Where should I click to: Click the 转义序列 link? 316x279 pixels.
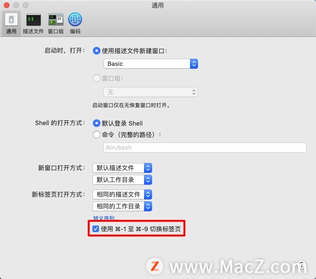(x=106, y=218)
